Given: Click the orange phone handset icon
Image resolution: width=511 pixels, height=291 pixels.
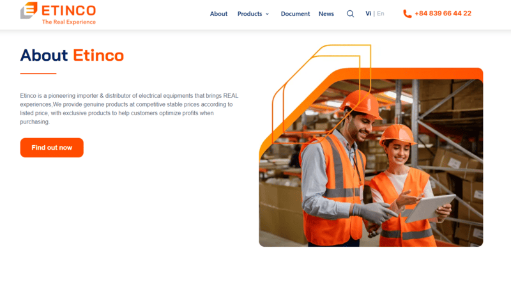Looking at the screenshot, I should (x=408, y=13).
